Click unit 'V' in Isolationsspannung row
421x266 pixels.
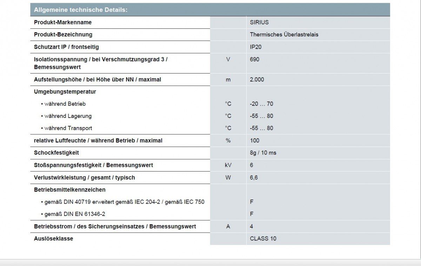(228, 59)
